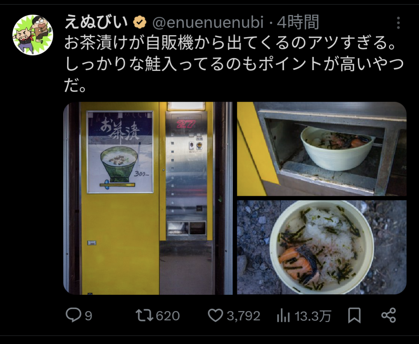View bowl in dispenser slot photo
The height and width of the screenshot is (344, 419).
click(x=322, y=149)
